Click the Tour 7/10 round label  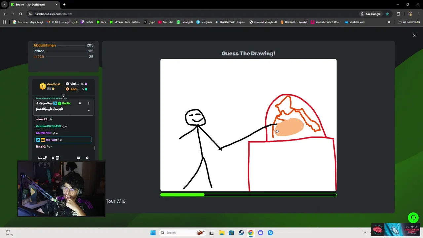tap(116, 201)
